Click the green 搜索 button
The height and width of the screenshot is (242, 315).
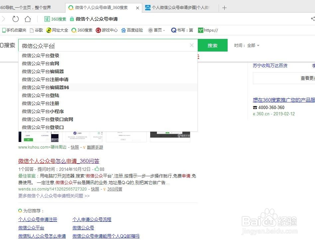point(213,46)
